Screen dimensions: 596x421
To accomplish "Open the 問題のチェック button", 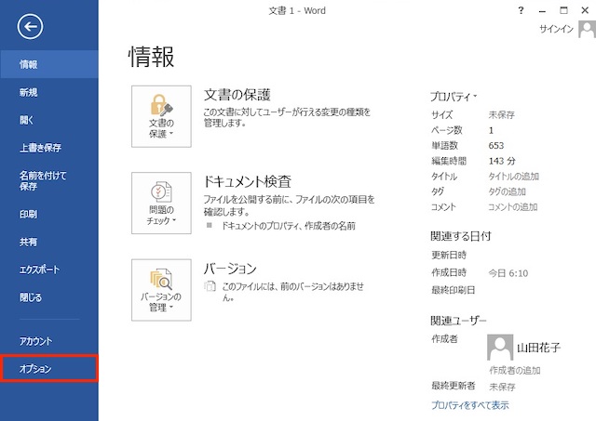I will pos(161,203).
